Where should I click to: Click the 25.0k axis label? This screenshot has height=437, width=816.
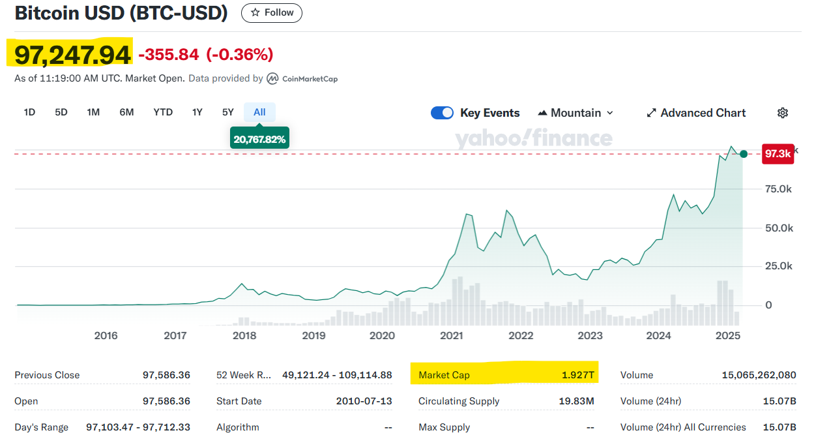779,266
